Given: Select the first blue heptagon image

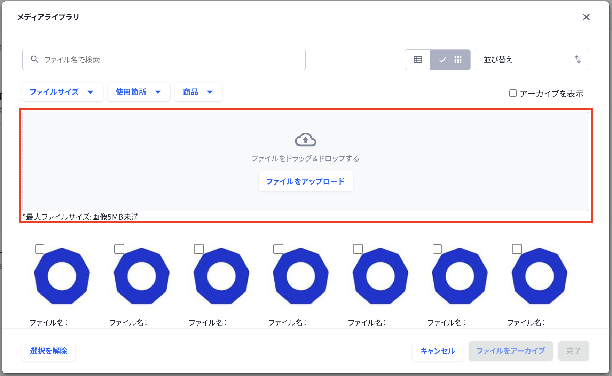Looking at the screenshot, I should pyautogui.click(x=62, y=276).
